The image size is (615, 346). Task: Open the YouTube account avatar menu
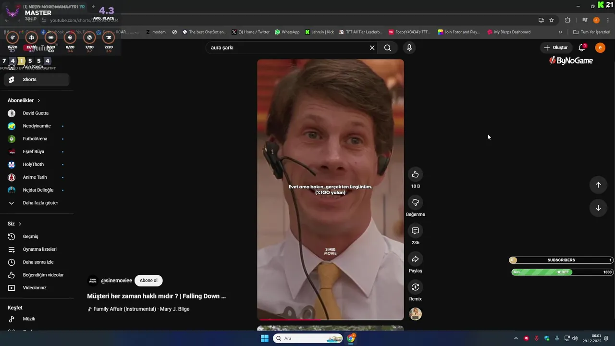click(600, 48)
